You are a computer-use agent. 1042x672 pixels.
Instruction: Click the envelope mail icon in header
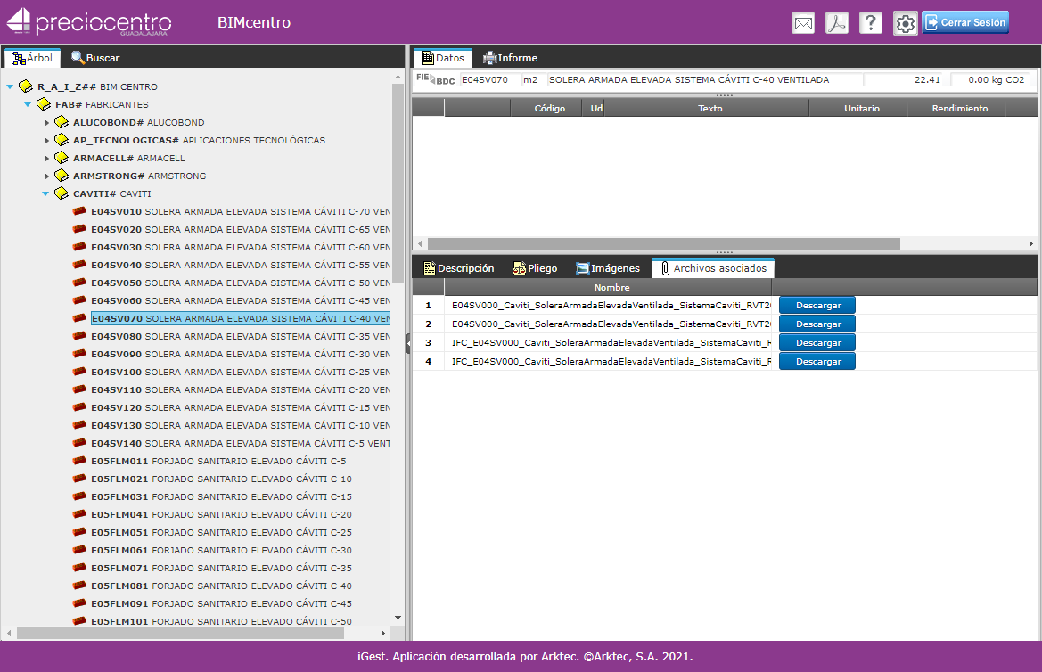[x=803, y=24]
